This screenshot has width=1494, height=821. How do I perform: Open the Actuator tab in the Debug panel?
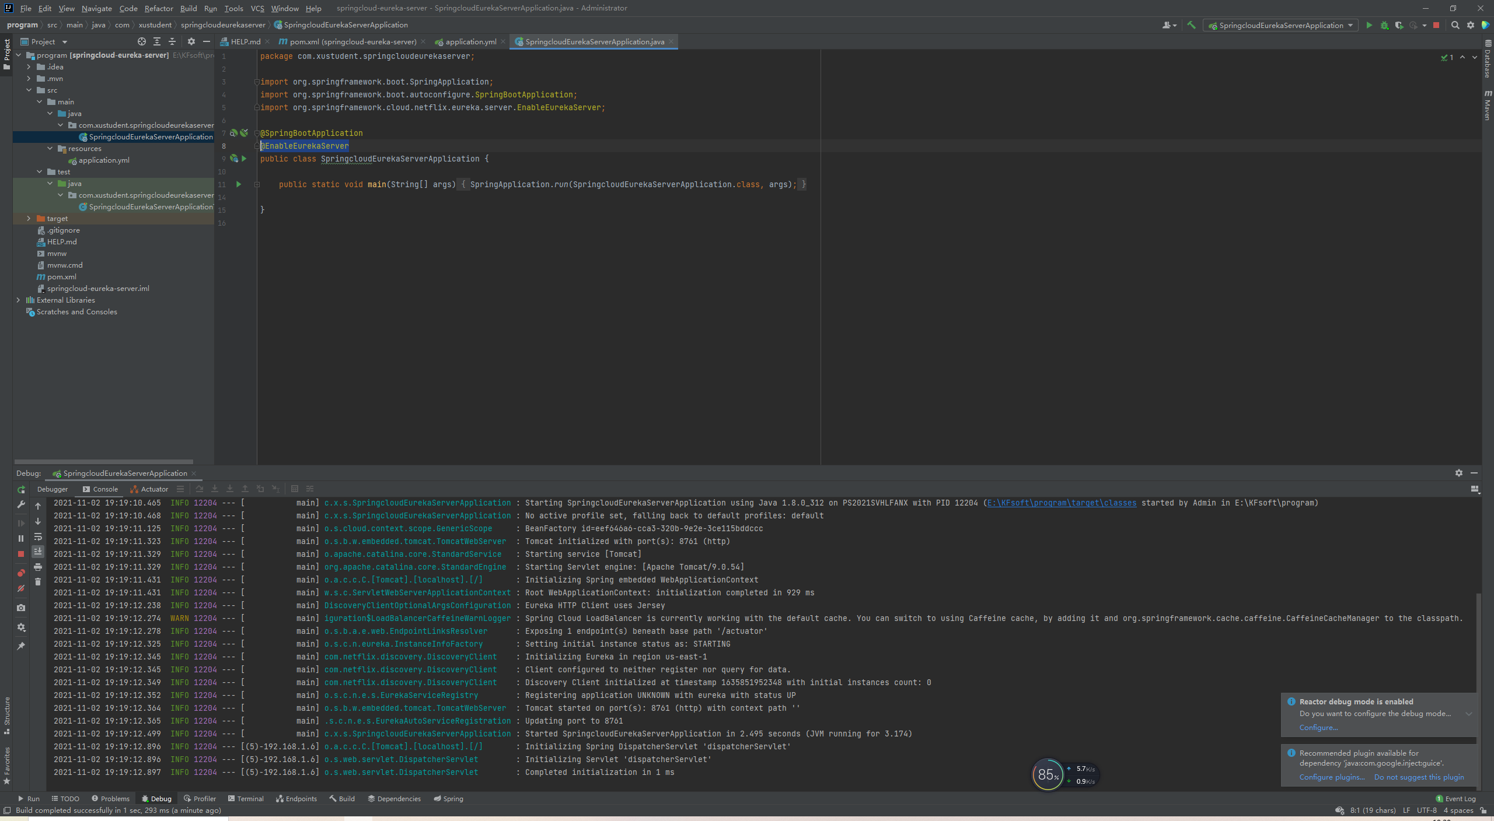click(149, 489)
